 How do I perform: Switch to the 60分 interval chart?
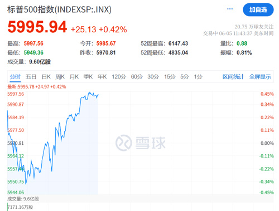(137, 77)
